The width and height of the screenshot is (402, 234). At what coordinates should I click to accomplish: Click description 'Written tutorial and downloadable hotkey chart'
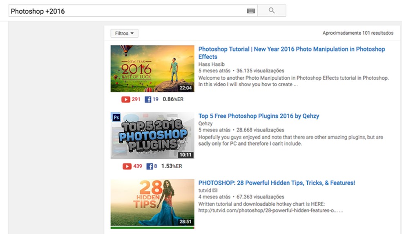click(x=271, y=207)
